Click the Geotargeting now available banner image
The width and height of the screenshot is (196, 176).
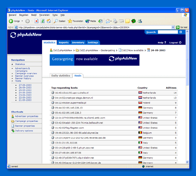(94, 60)
